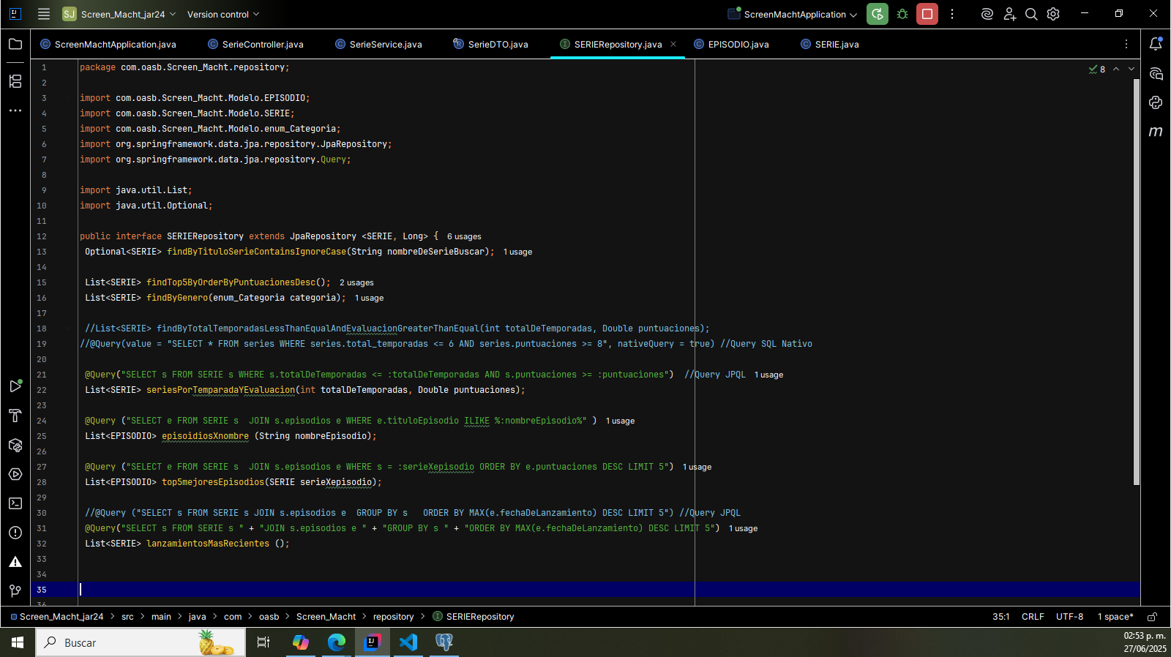Open IDE settings gear
The height and width of the screenshot is (657, 1171).
(1053, 14)
